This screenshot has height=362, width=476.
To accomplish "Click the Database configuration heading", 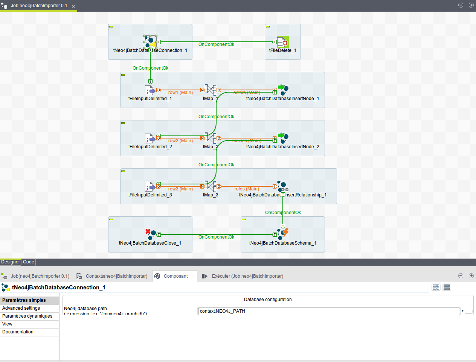I will pos(268,300).
